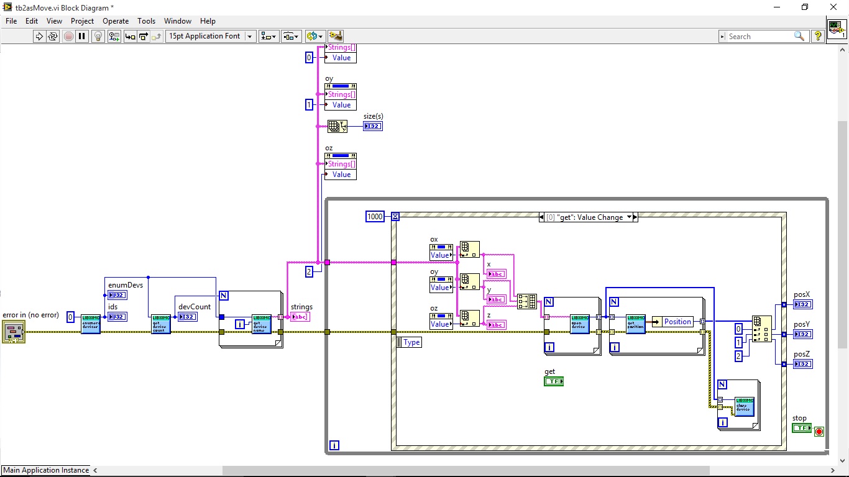Open the Edit menu

point(32,20)
